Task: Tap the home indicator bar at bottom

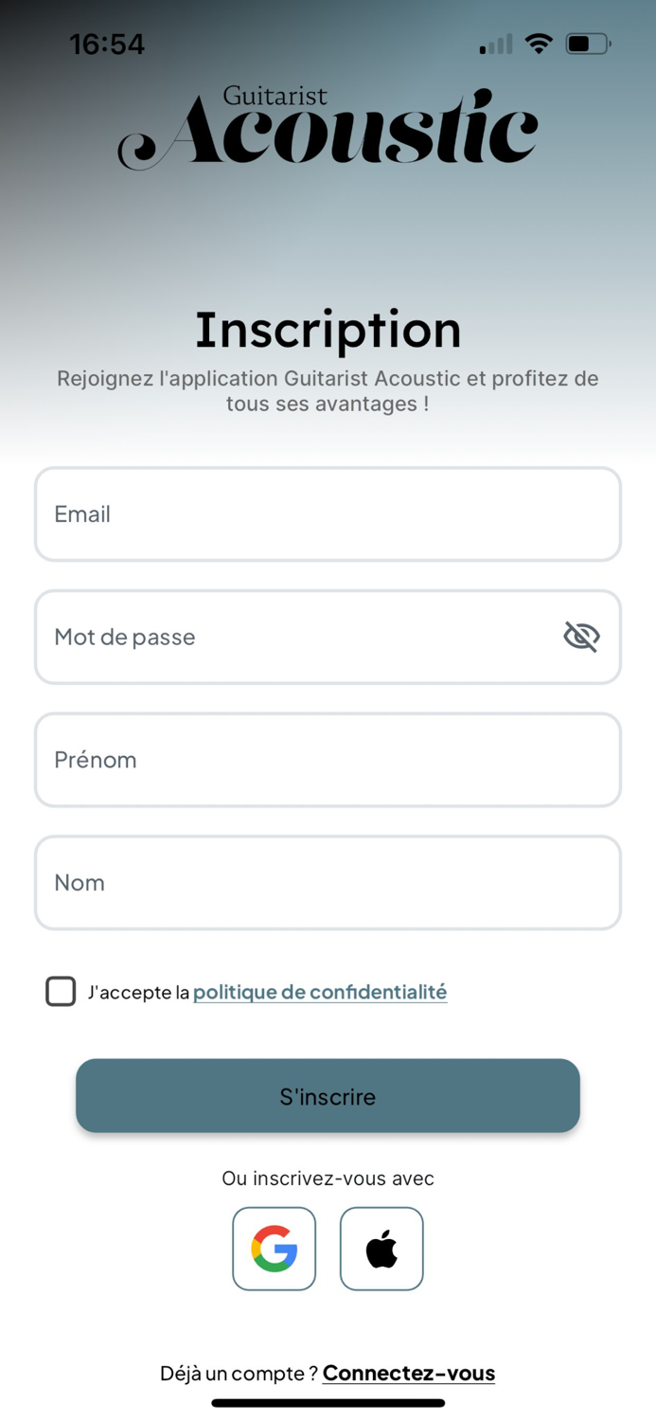Action: [328, 1403]
